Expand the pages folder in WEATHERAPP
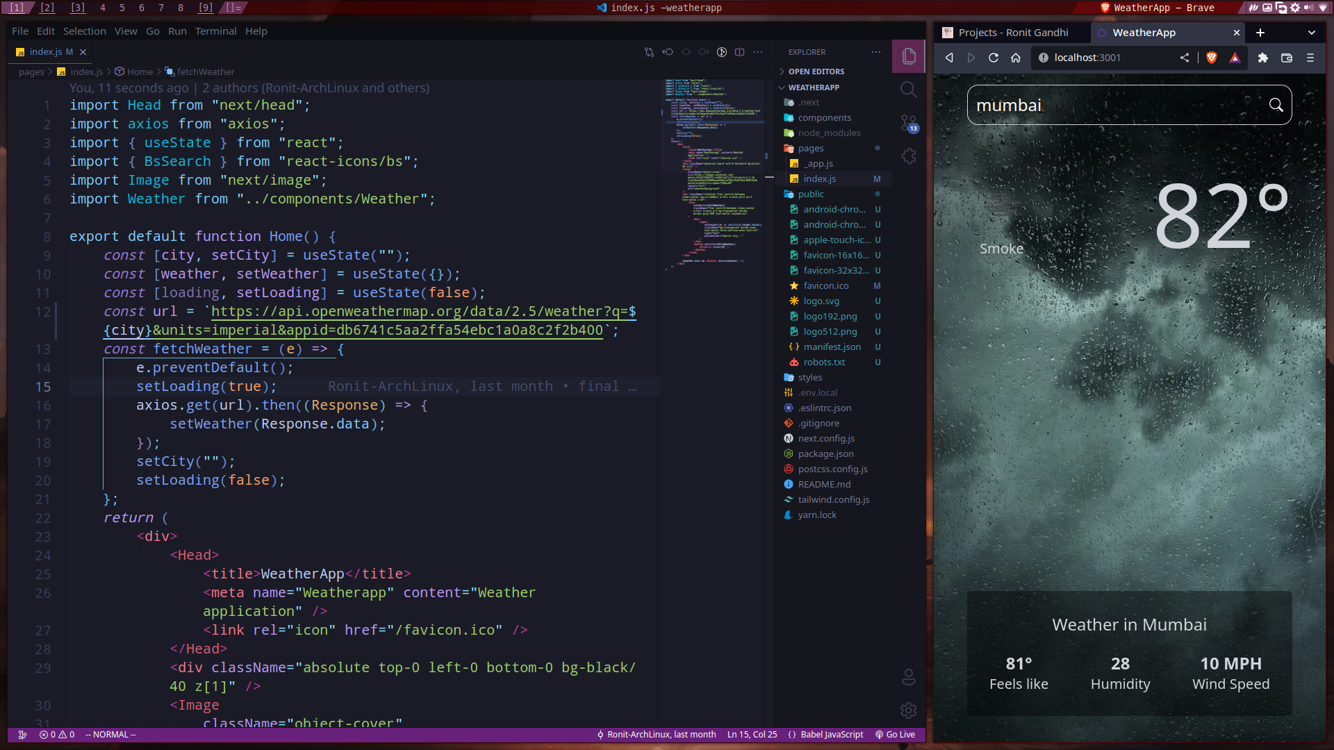 point(810,147)
